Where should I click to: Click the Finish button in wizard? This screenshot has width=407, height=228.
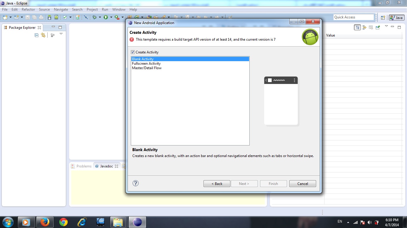tap(273, 184)
